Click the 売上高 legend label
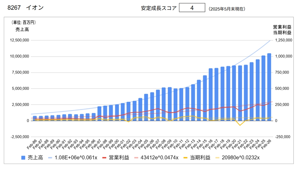The image size is (298, 169). [x=35, y=158]
